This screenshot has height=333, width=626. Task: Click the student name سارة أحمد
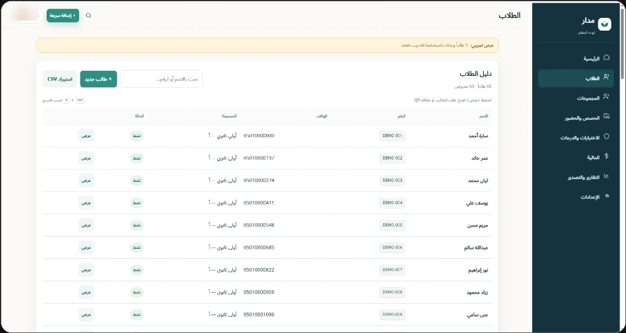pos(479,136)
